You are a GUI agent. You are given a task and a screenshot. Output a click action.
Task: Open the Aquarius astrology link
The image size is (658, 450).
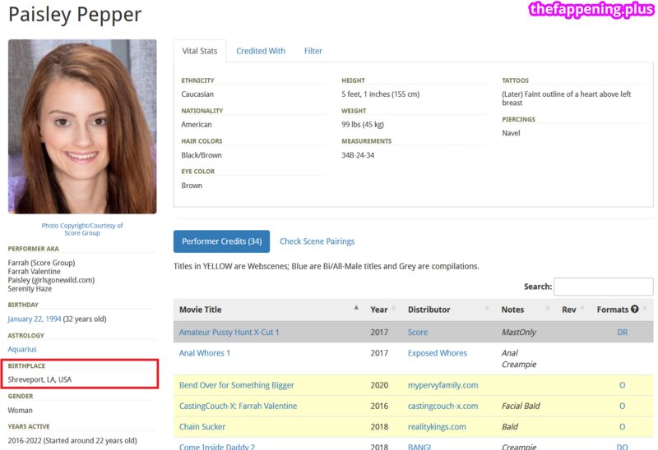point(22,349)
